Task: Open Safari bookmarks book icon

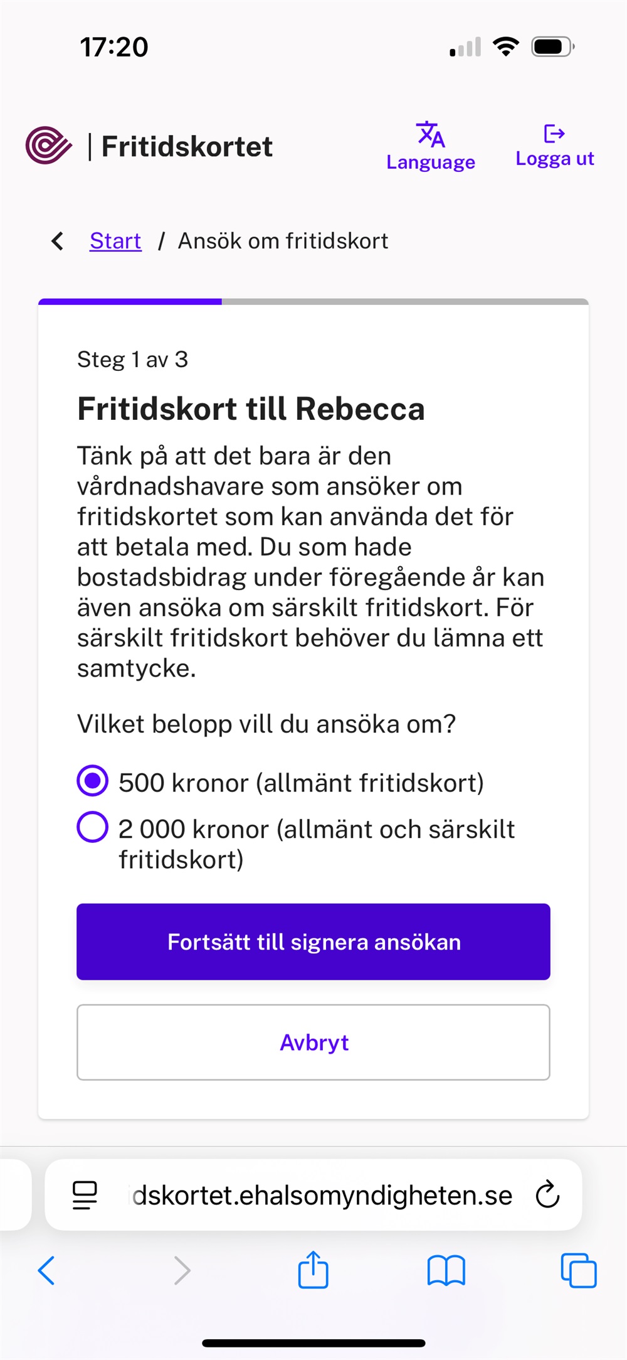Action: coord(446,1270)
